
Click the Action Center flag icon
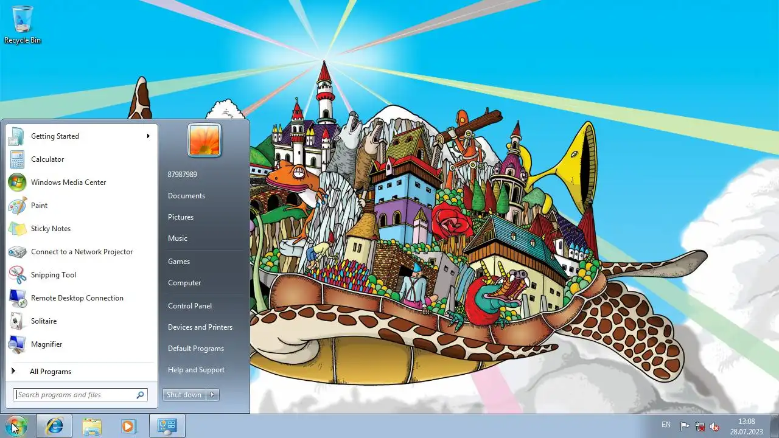685,426
